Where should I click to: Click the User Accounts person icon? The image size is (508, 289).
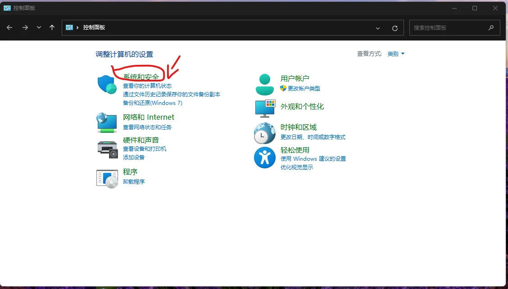coord(264,85)
